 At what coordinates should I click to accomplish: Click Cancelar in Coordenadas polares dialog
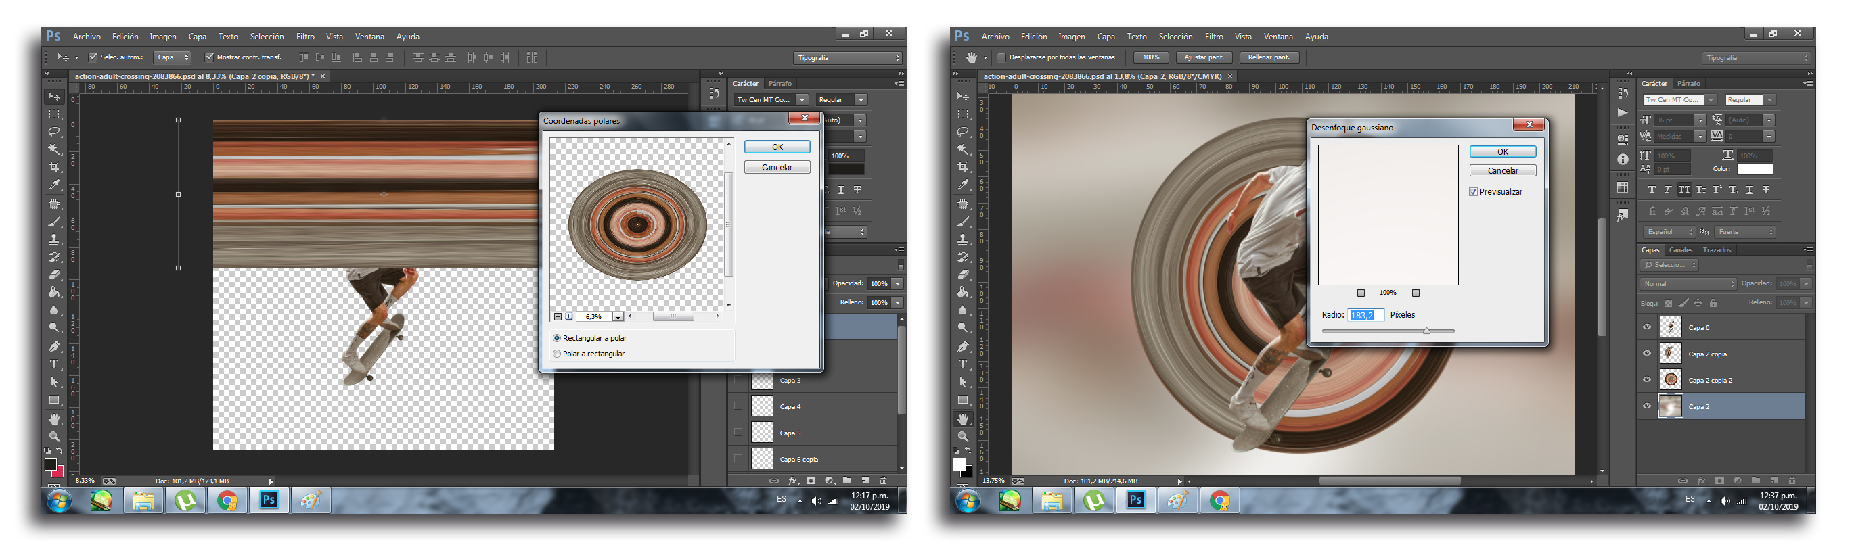coord(777,167)
